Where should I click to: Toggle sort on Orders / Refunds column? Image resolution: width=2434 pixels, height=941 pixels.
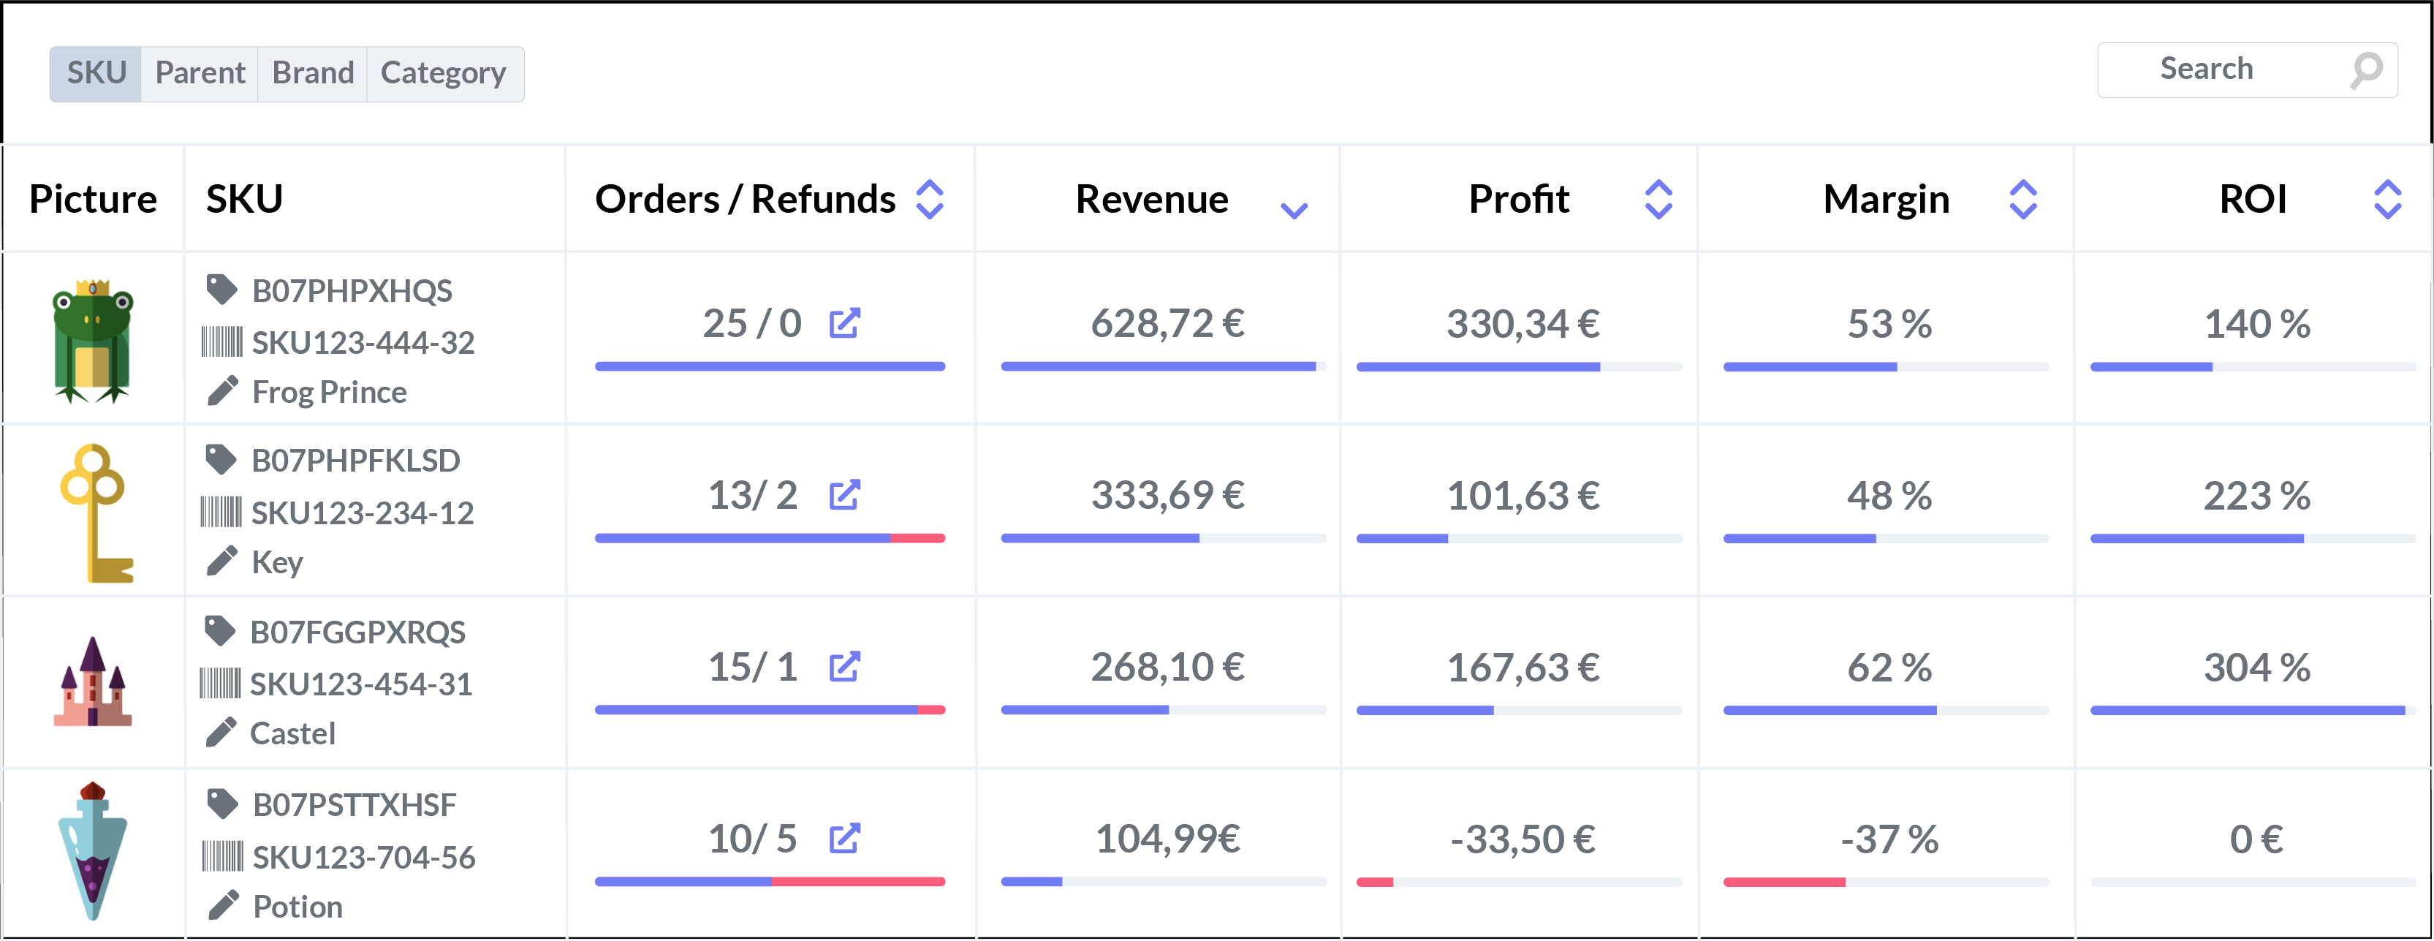coord(930,200)
